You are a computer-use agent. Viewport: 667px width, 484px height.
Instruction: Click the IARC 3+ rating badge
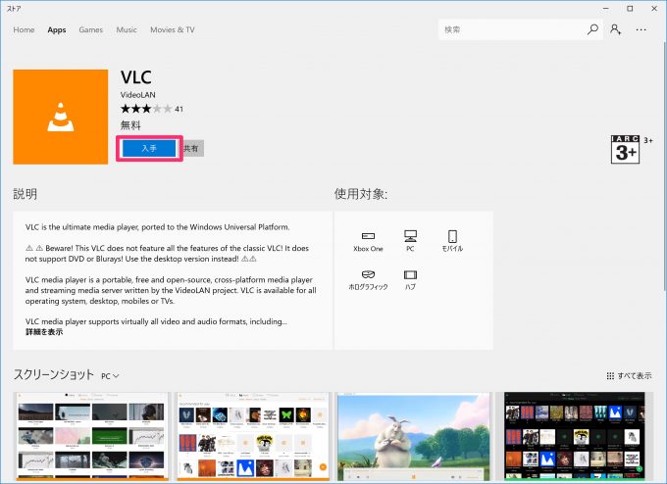click(625, 149)
